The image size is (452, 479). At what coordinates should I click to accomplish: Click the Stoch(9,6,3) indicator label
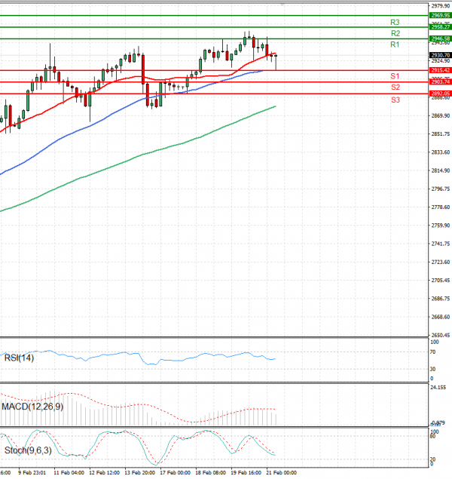click(28, 450)
